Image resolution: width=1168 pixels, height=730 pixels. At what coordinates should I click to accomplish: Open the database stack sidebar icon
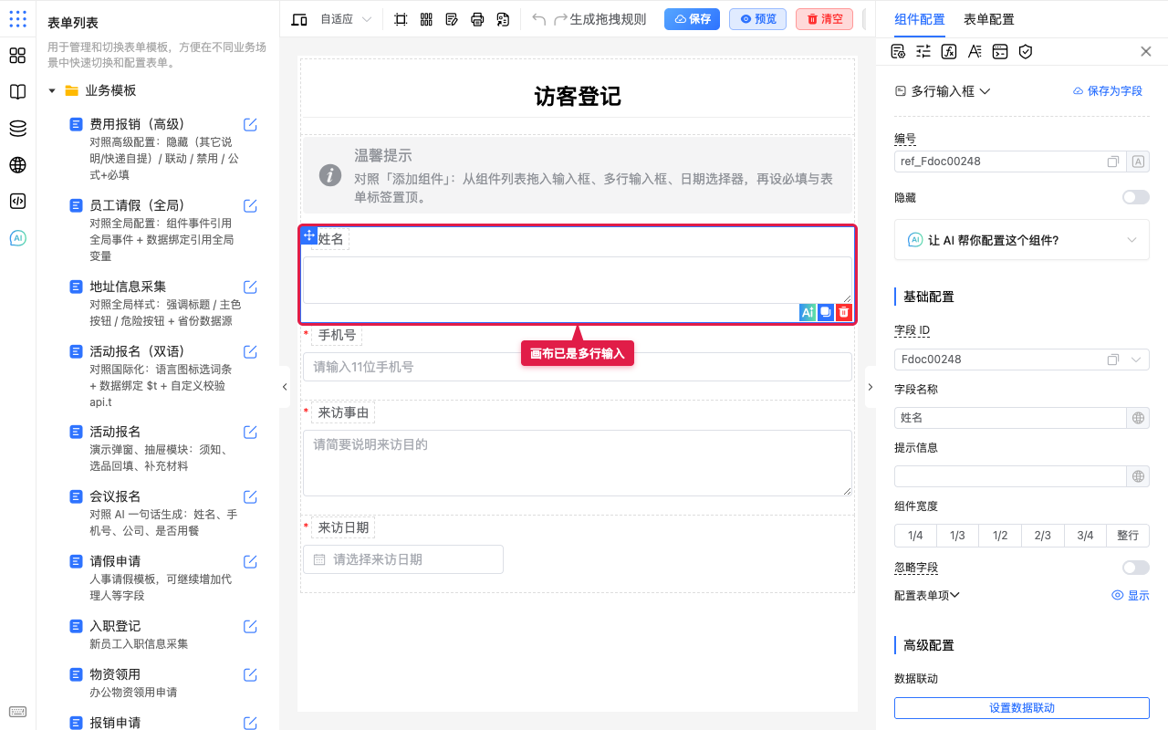17,129
